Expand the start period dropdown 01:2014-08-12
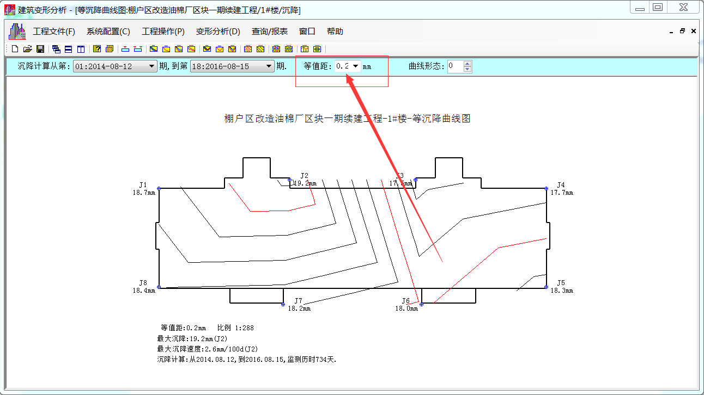The height and width of the screenshot is (395, 704). [152, 66]
